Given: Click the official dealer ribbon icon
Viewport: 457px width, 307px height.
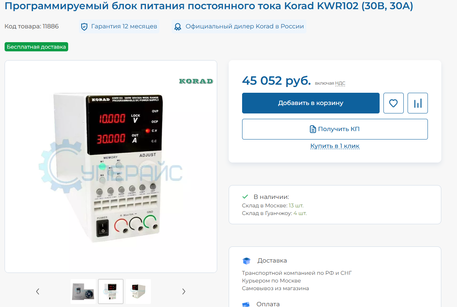Looking at the screenshot, I should pos(177,27).
